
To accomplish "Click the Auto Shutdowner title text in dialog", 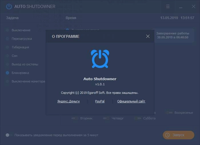I will coord(100,79).
